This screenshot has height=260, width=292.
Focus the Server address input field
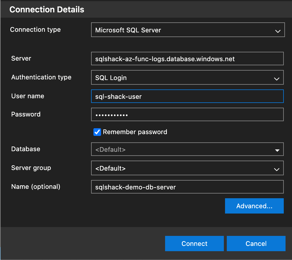click(187, 59)
